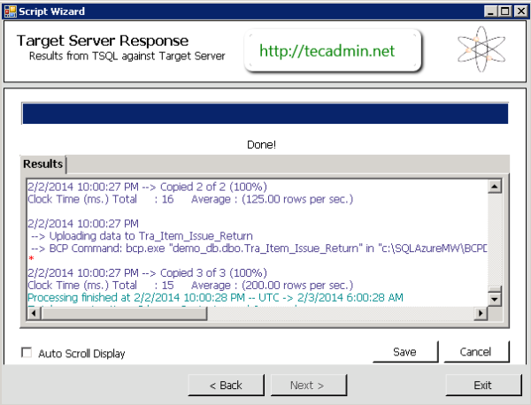Viewport: 531px width, 405px height.
Task: Click the results scroll left arrow
Action: pyautogui.click(x=32, y=314)
